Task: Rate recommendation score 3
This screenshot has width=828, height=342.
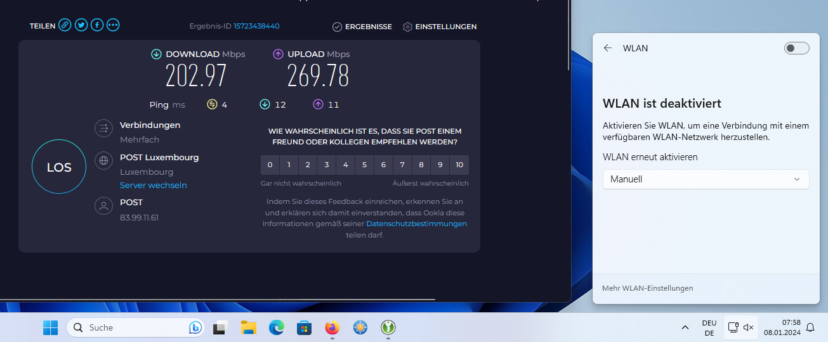Action: [327, 165]
